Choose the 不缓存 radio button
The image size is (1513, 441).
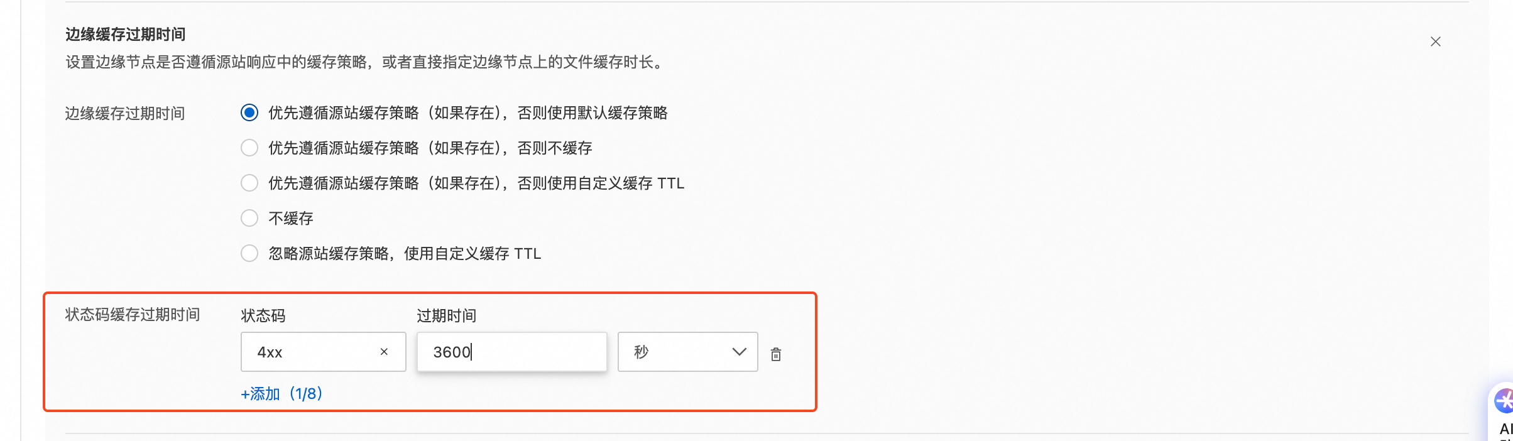[249, 219]
